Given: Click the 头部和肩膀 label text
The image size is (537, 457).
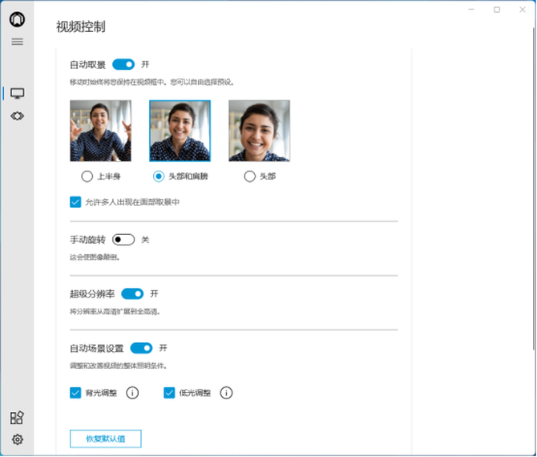Looking at the screenshot, I should pos(188,176).
